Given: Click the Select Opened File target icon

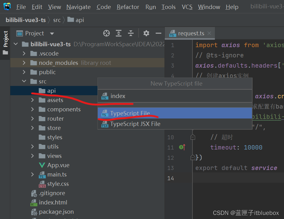Looking at the screenshot, I should [107, 33].
